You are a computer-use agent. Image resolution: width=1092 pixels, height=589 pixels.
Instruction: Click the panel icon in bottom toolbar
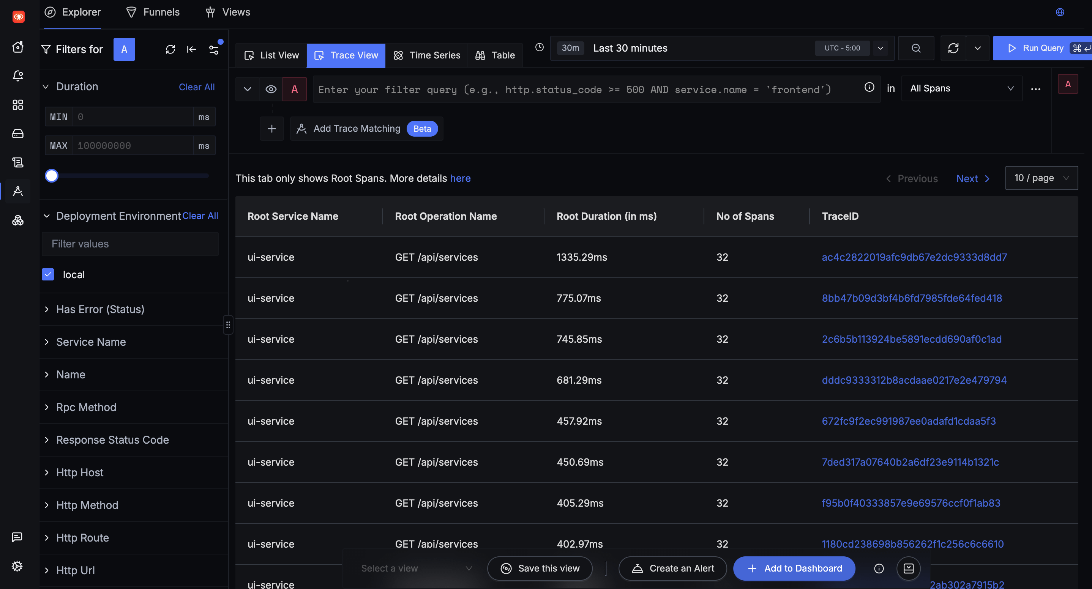(x=909, y=568)
